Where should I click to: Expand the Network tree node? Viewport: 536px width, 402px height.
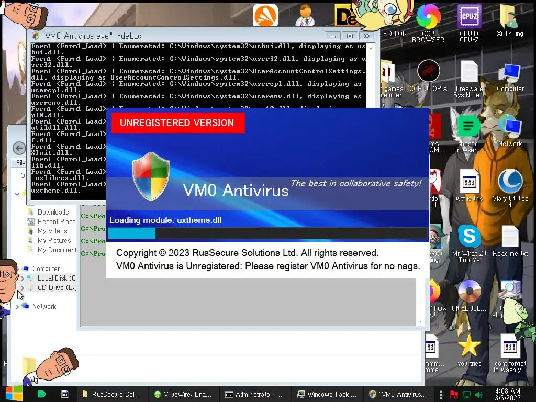coord(17,307)
